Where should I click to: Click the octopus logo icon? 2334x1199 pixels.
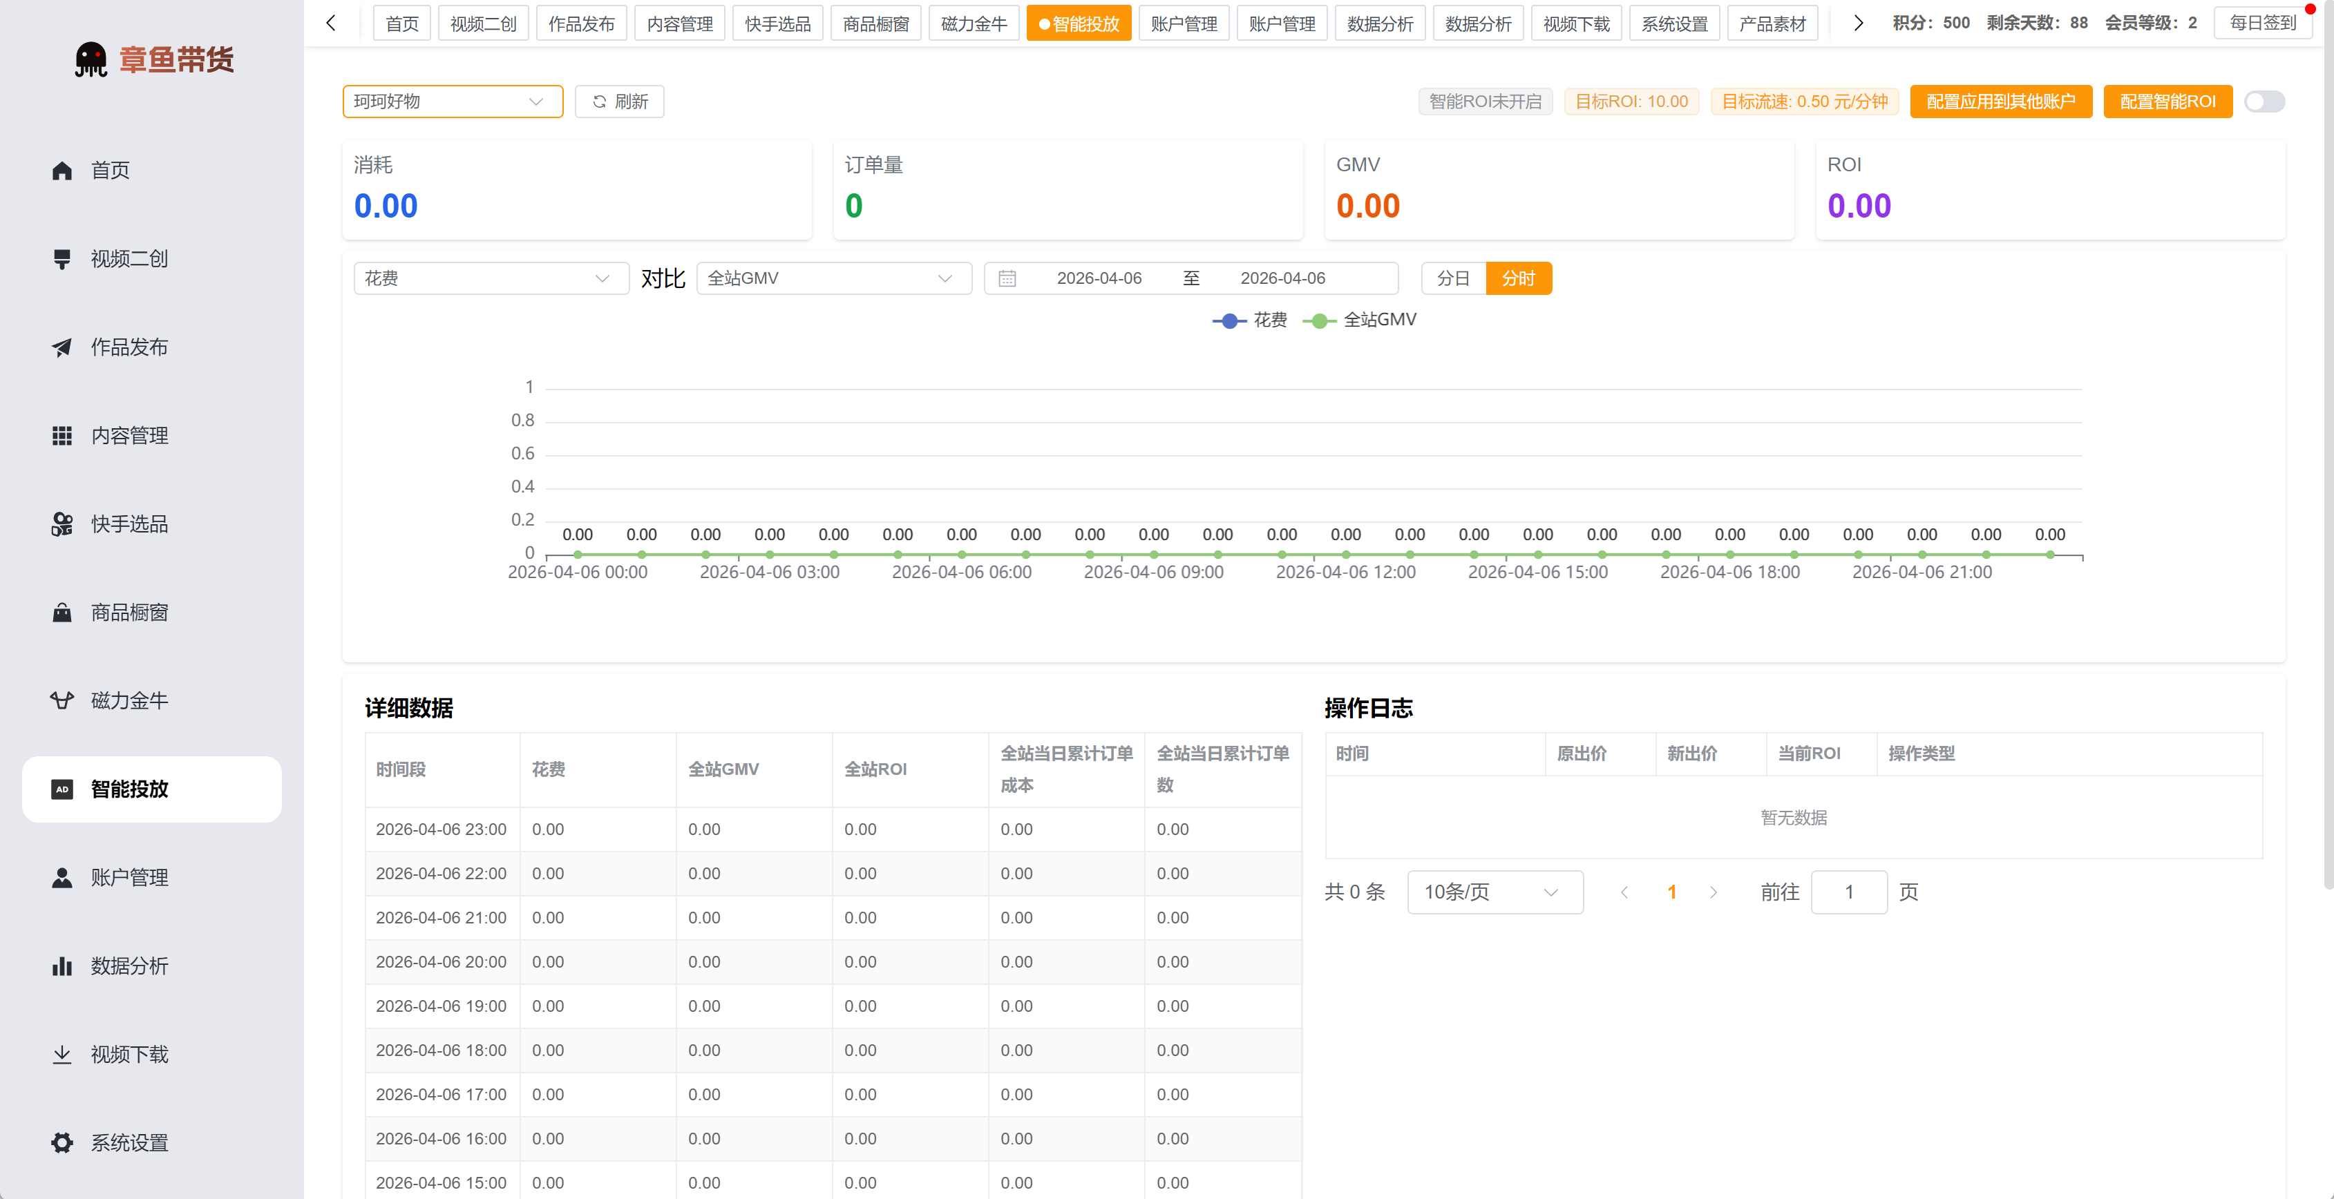pyautogui.click(x=91, y=60)
